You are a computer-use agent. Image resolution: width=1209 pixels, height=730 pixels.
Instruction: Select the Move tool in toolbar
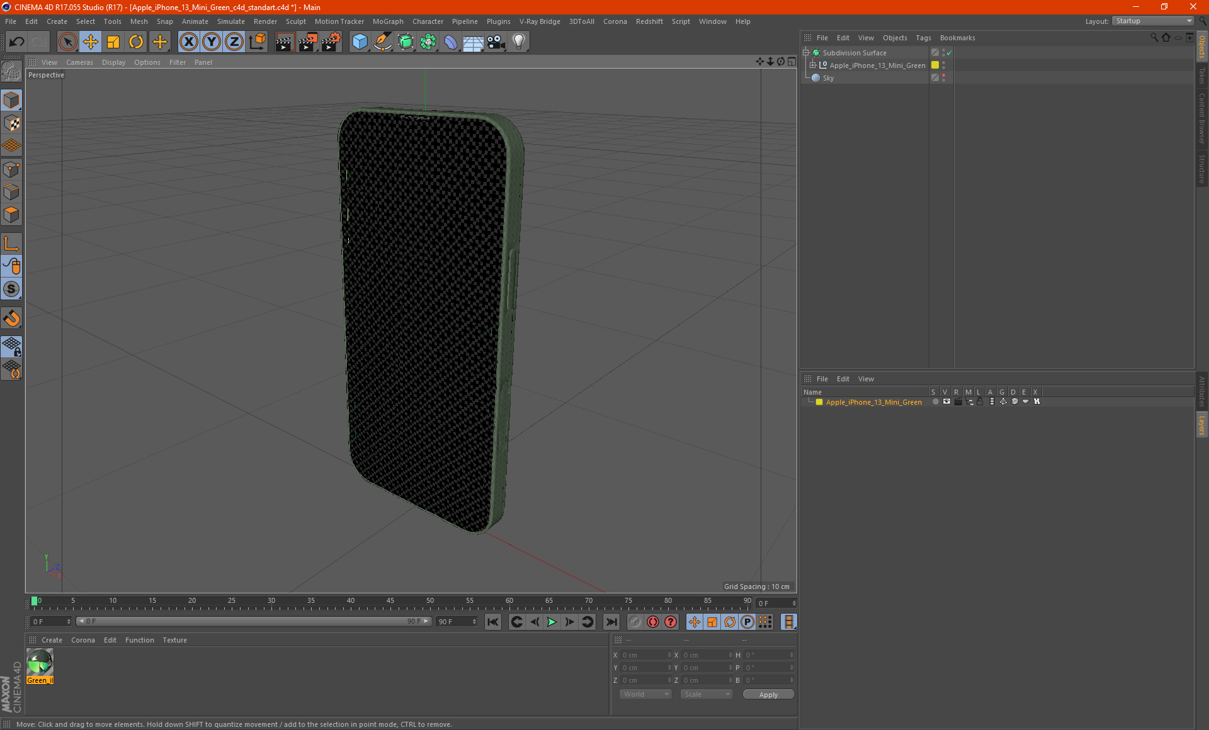coord(91,42)
